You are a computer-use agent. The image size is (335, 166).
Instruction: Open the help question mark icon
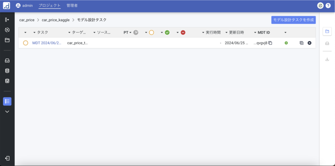[x=328, y=6]
